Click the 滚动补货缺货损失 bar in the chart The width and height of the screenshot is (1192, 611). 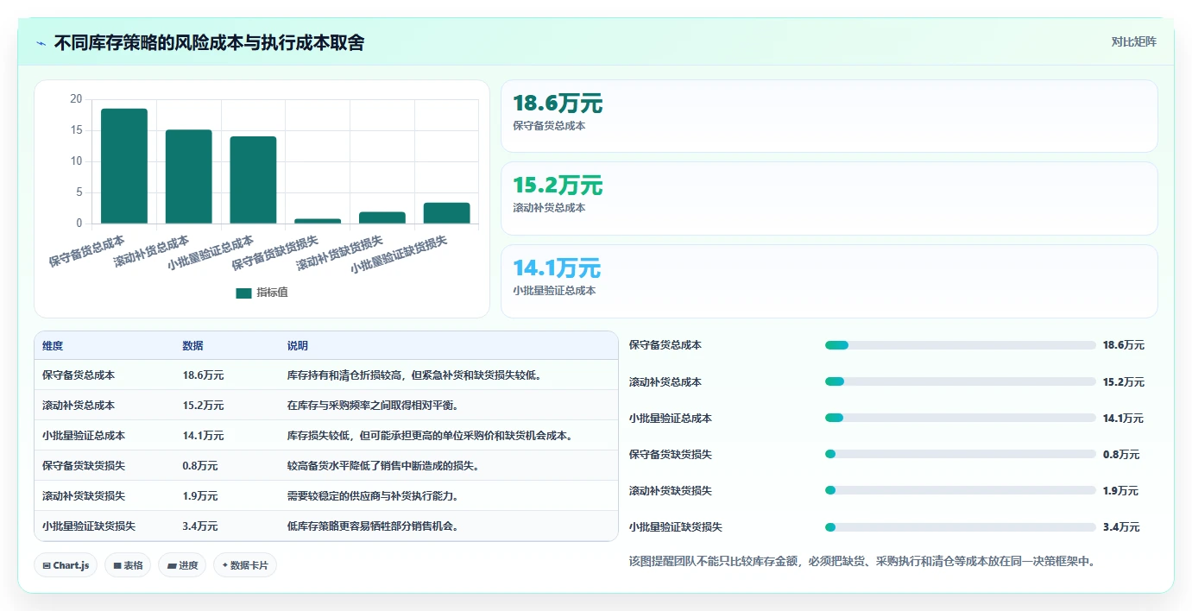[382, 217]
